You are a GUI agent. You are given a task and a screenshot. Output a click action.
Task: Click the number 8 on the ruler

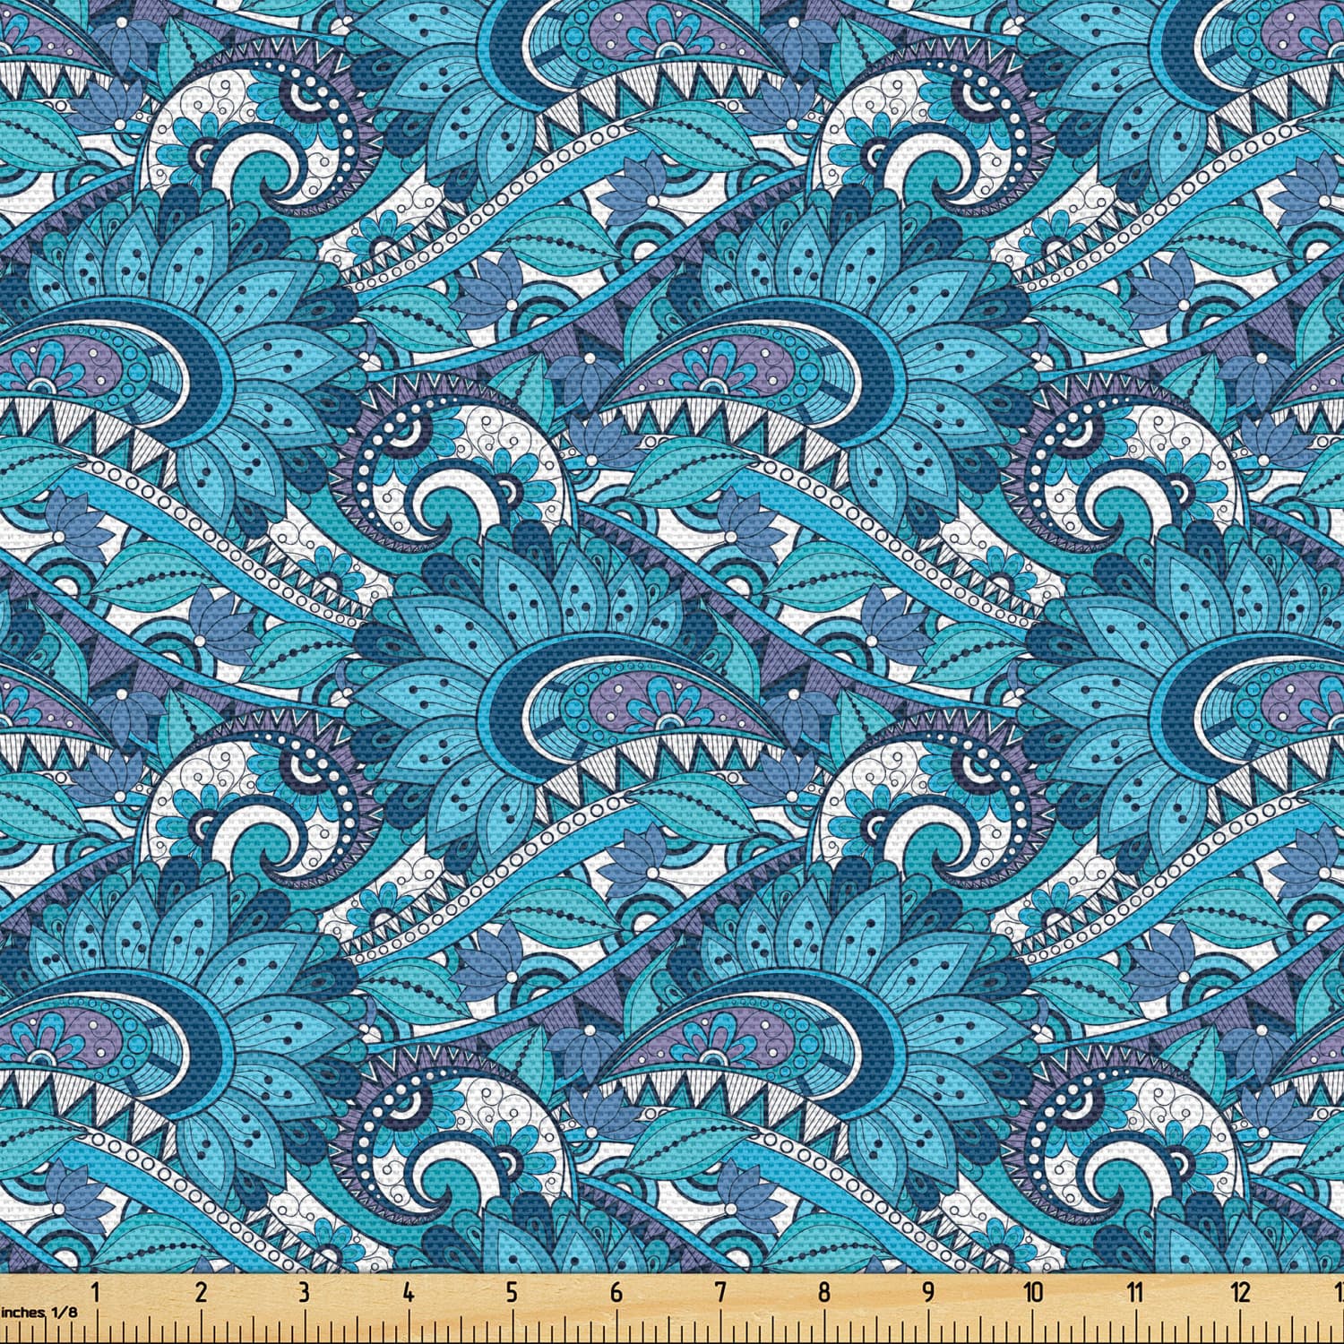pos(823,1292)
